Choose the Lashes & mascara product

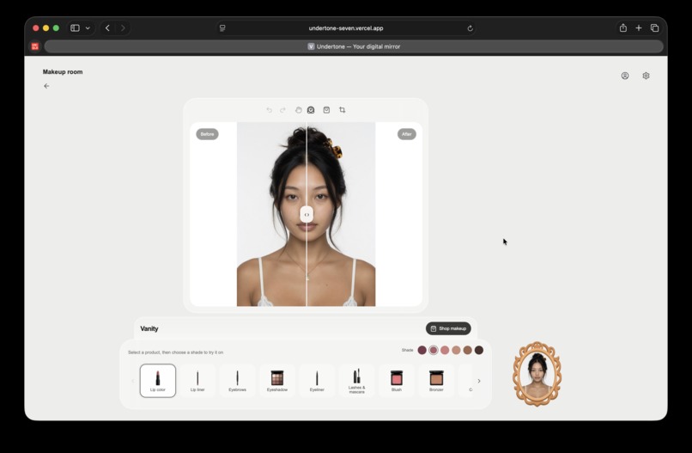pyautogui.click(x=356, y=381)
